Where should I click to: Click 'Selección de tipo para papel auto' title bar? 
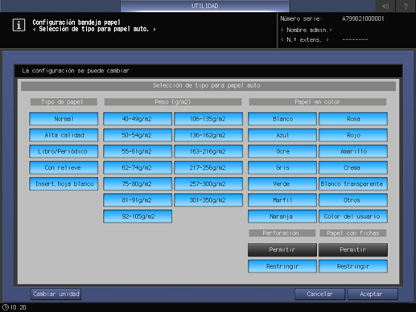[x=208, y=86]
